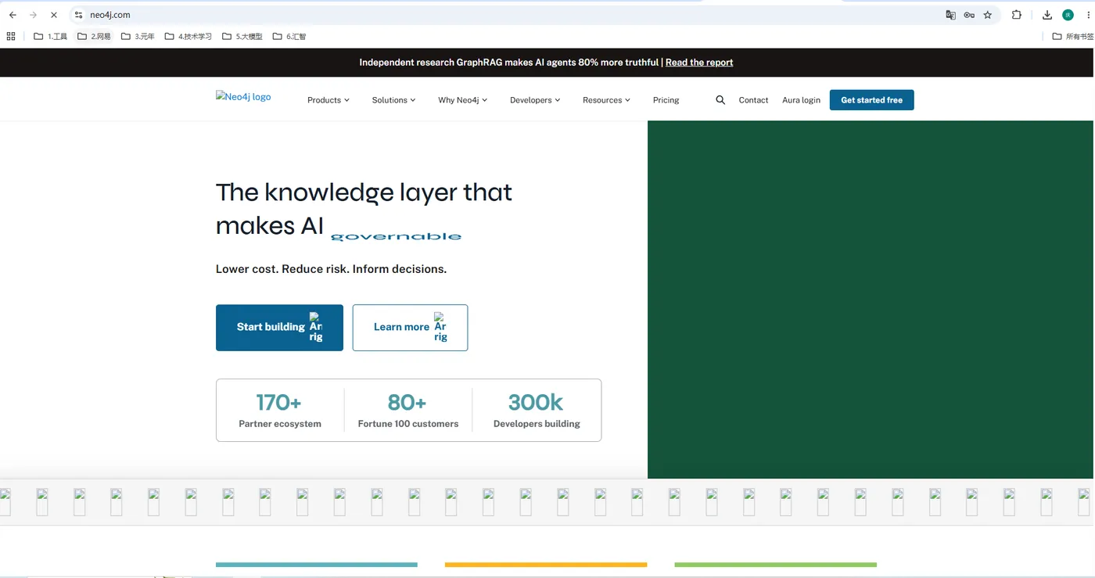Open the Chrome profile avatar
The image size is (1095, 578).
pyautogui.click(x=1068, y=15)
